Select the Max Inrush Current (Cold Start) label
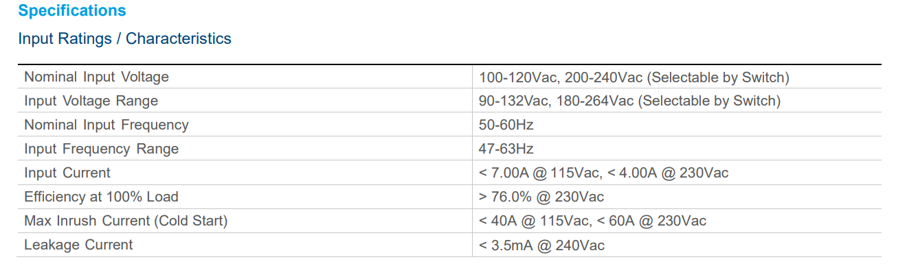The height and width of the screenshot is (266, 907). (x=126, y=221)
